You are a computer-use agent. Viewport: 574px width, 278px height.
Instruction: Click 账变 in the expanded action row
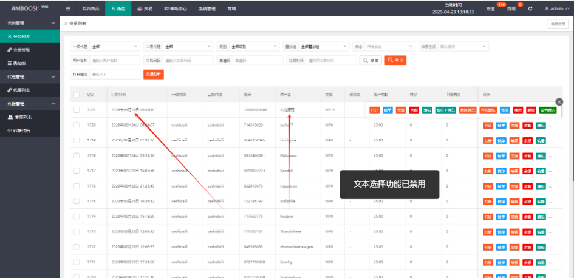pos(505,110)
